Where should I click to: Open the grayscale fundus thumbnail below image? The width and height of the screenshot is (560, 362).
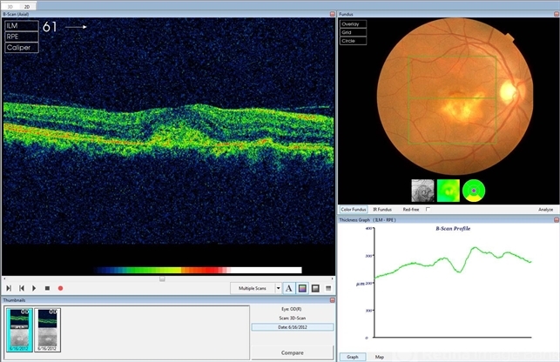coord(422,189)
